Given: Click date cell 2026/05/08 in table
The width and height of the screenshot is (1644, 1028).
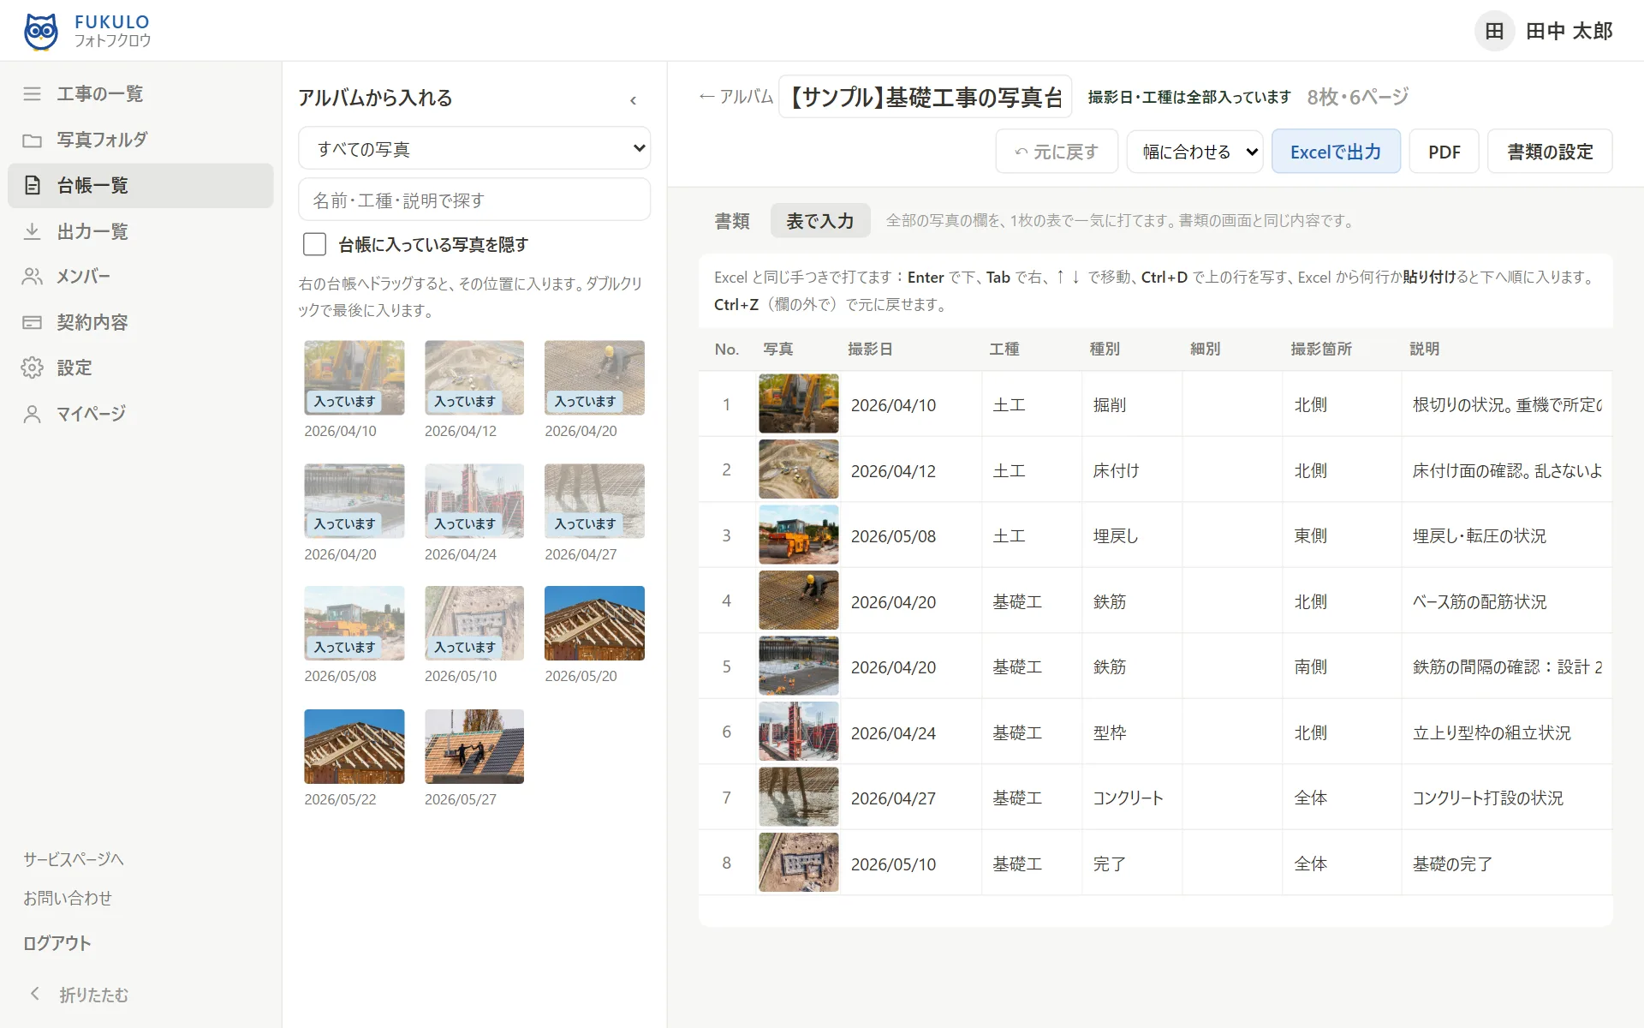Looking at the screenshot, I should click(x=911, y=535).
